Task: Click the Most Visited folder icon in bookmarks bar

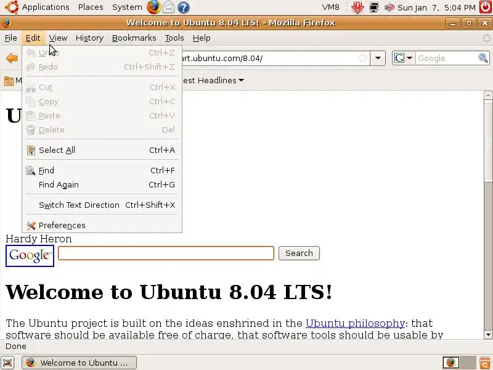Action: [9, 81]
